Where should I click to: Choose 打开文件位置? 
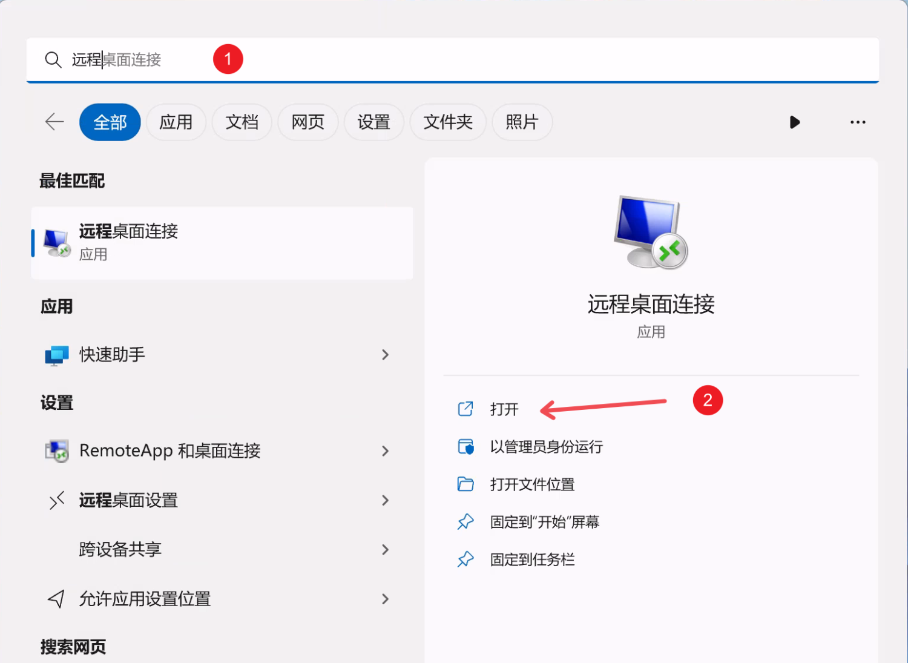tap(532, 484)
